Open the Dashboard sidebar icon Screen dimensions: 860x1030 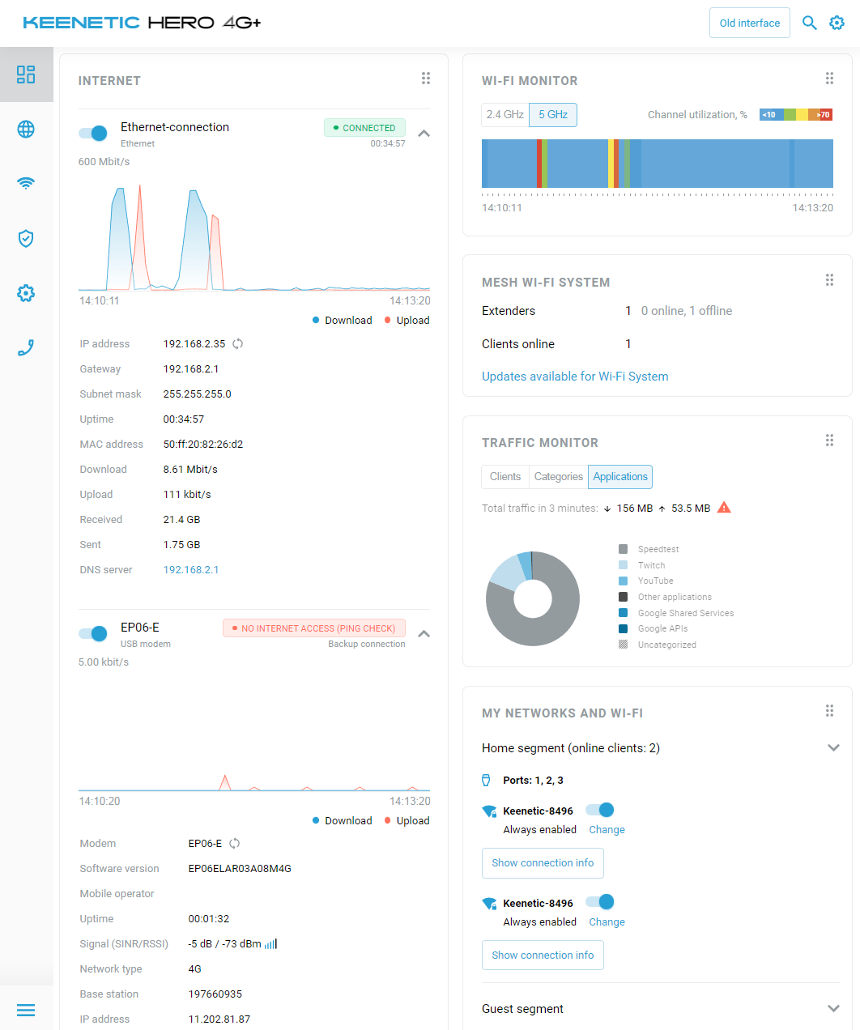coord(26,74)
